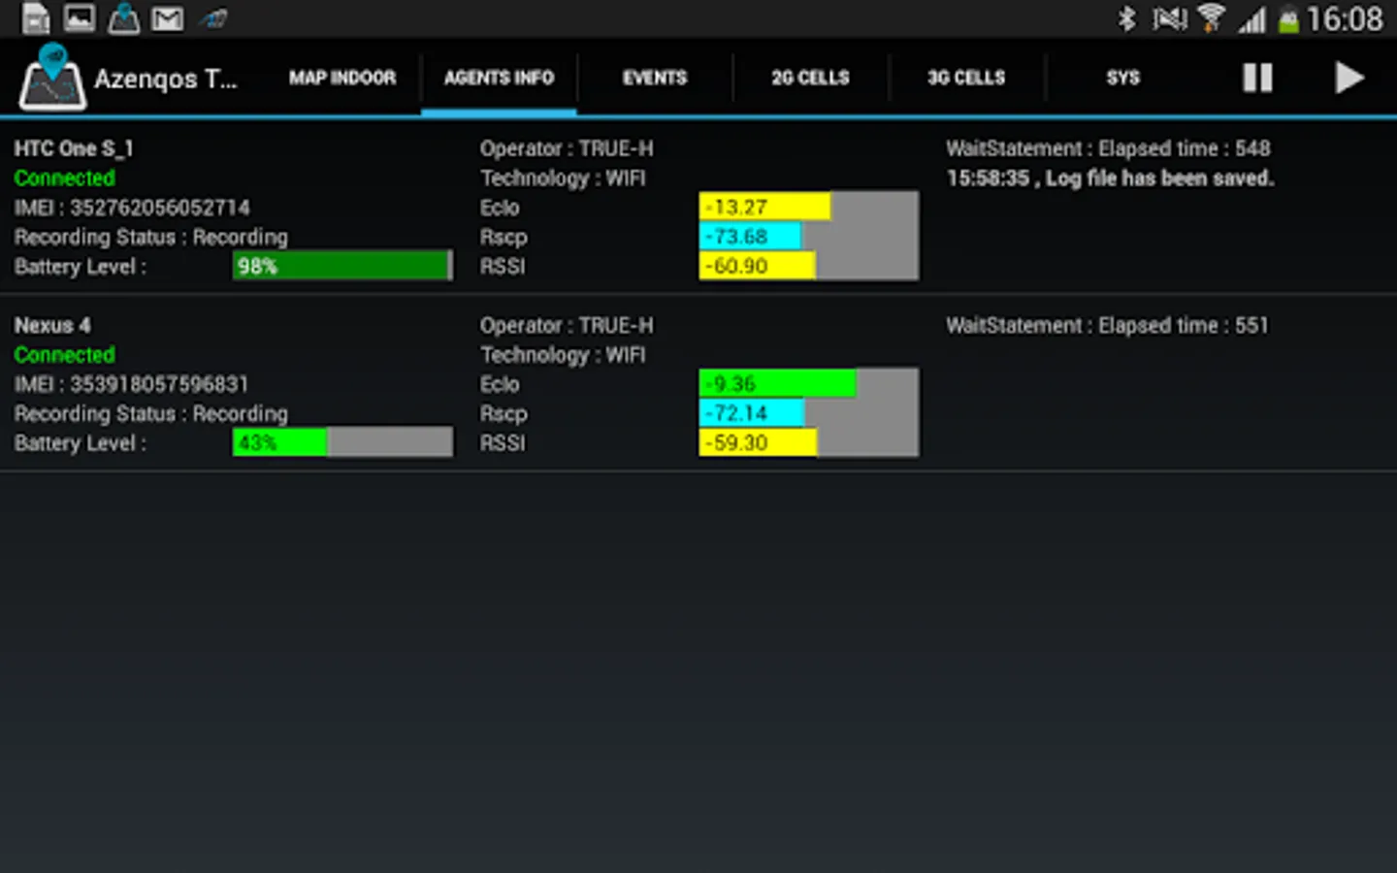Tap the -59.30 RSSI bar

(x=808, y=442)
